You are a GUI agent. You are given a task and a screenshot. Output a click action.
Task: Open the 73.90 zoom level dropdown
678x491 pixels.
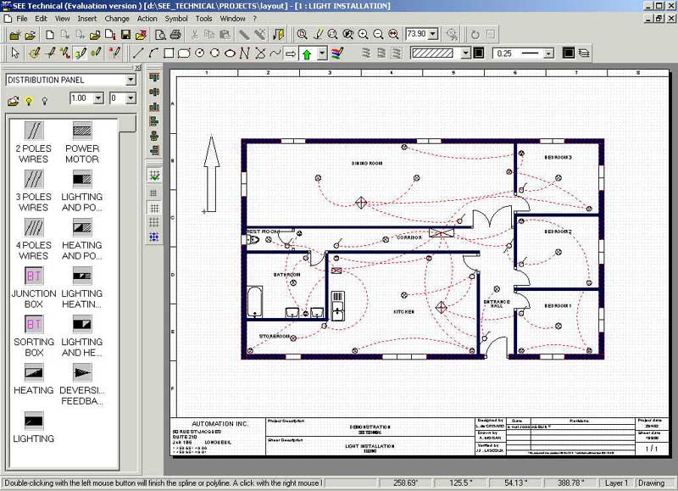[x=433, y=34]
